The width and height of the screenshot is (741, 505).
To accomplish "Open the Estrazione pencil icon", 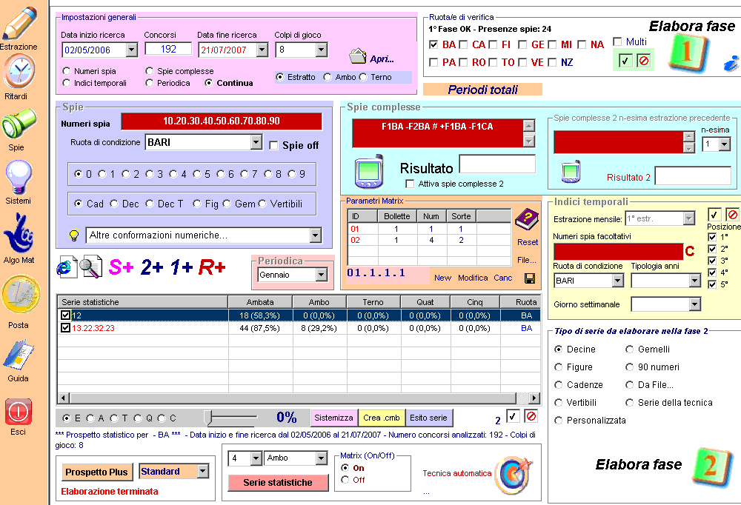I will coord(19,24).
